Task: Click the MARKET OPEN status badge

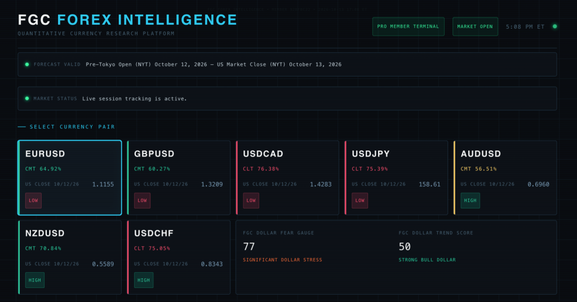Action: tap(475, 26)
